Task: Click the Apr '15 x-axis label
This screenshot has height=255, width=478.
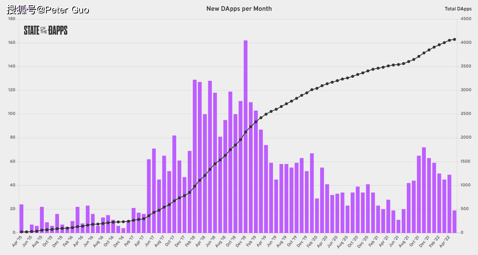Action: pos(17,241)
